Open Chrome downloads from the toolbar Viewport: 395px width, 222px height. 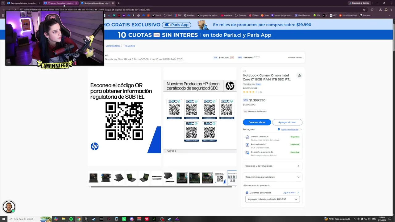click(x=380, y=10)
